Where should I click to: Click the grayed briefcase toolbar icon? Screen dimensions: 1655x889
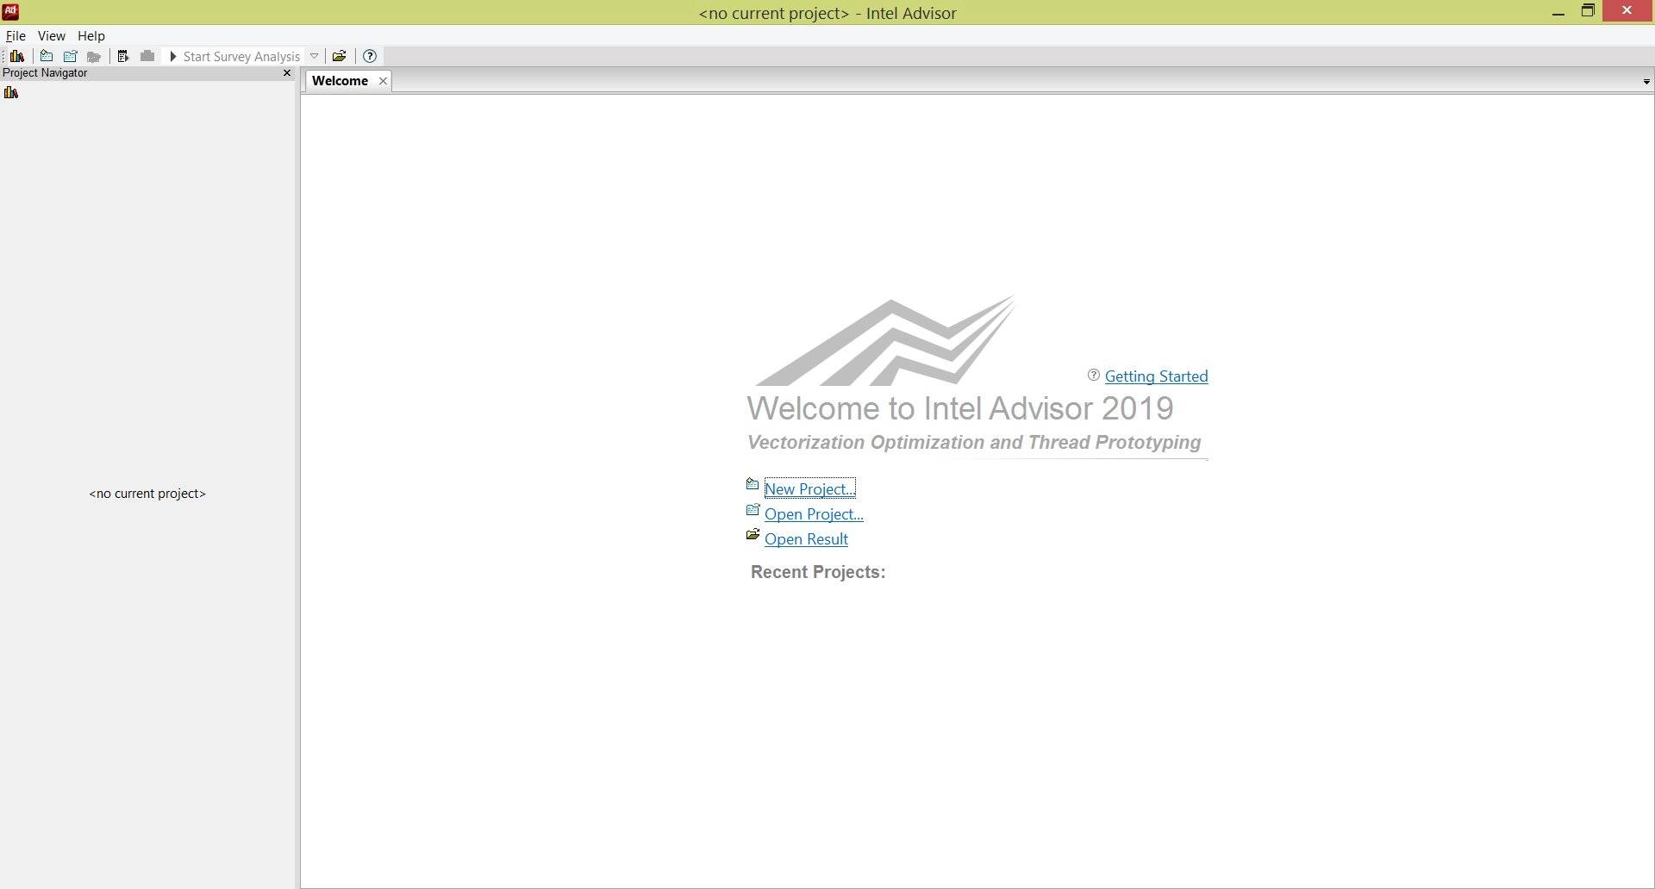click(x=147, y=56)
